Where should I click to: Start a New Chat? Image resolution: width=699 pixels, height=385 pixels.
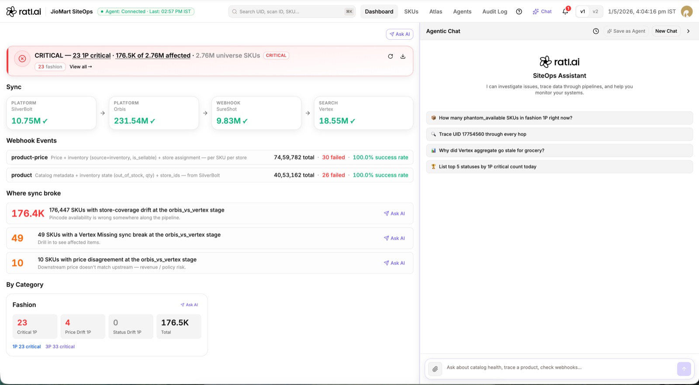[x=666, y=31]
